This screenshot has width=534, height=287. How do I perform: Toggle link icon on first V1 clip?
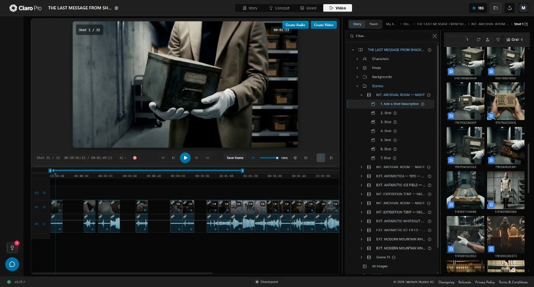(53, 202)
